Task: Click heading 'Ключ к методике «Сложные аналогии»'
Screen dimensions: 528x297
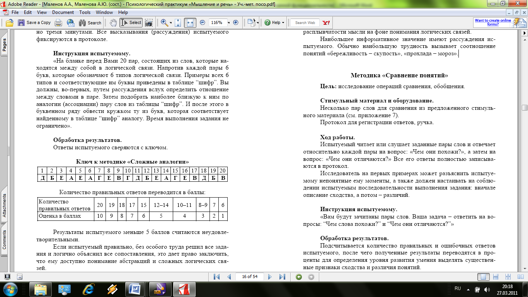Action: pyautogui.click(x=132, y=162)
